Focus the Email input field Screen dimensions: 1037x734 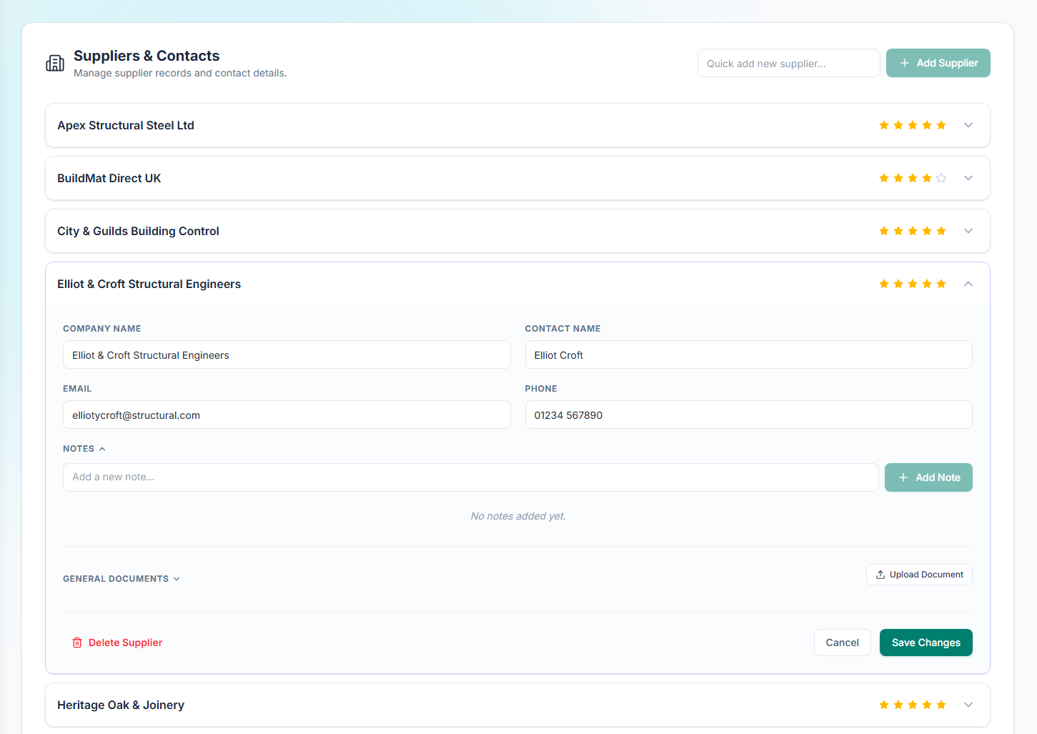point(287,415)
